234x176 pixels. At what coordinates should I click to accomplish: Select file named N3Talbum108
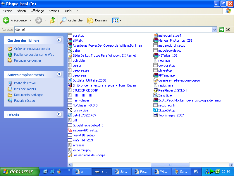168,55
